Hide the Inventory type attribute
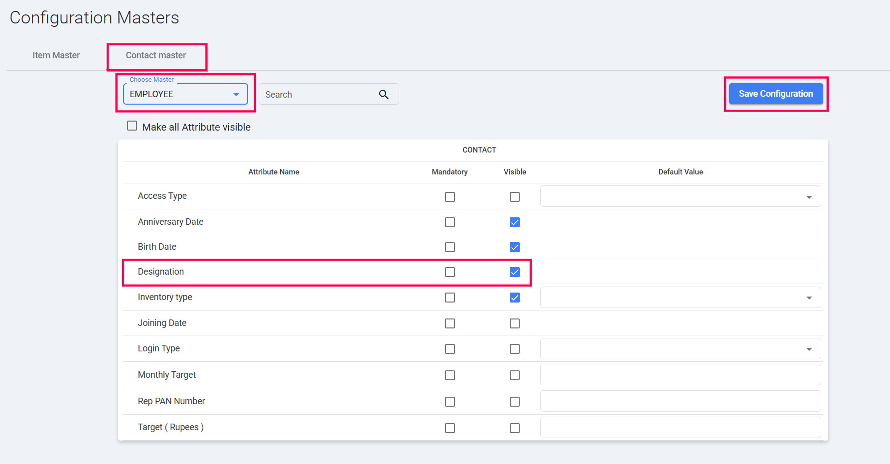Screen dimensions: 890x464 click(515, 298)
